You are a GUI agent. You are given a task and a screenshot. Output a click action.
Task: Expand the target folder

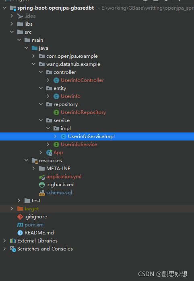pos(12,209)
